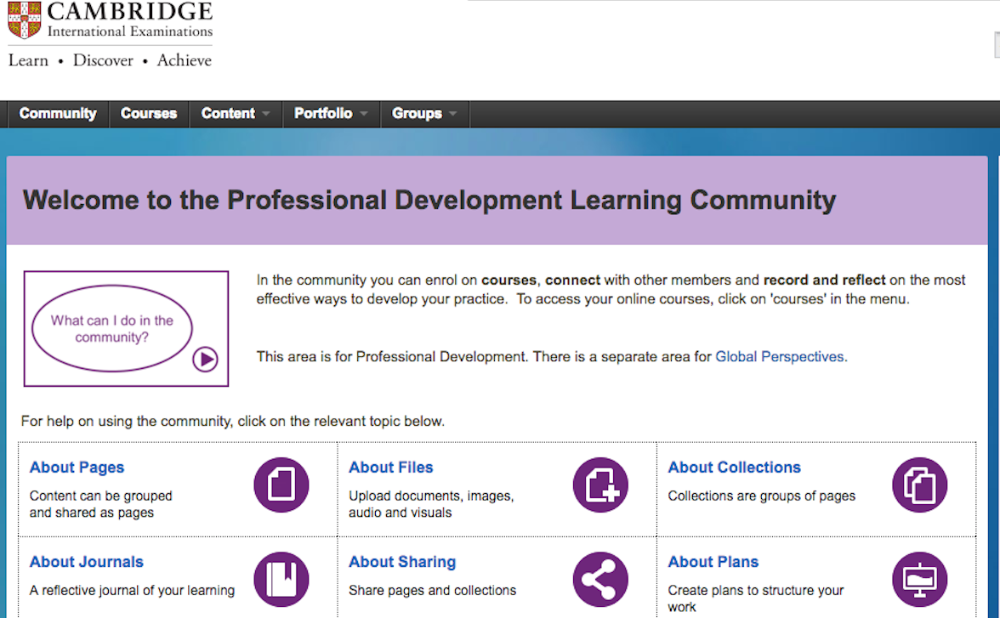Expand the Content menu dropdown arrow
This screenshot has height=618, width=1000.
[266, 114]
